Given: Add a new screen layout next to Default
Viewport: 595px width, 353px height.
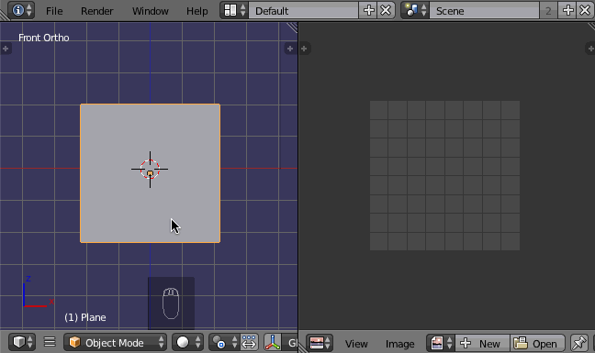Looking at the screenshot, I should tap(368, 10).
